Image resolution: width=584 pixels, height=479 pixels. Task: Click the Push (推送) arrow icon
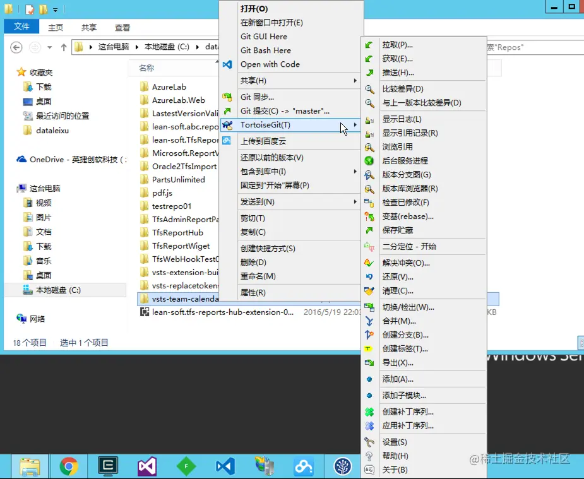[x=369, y=73]
